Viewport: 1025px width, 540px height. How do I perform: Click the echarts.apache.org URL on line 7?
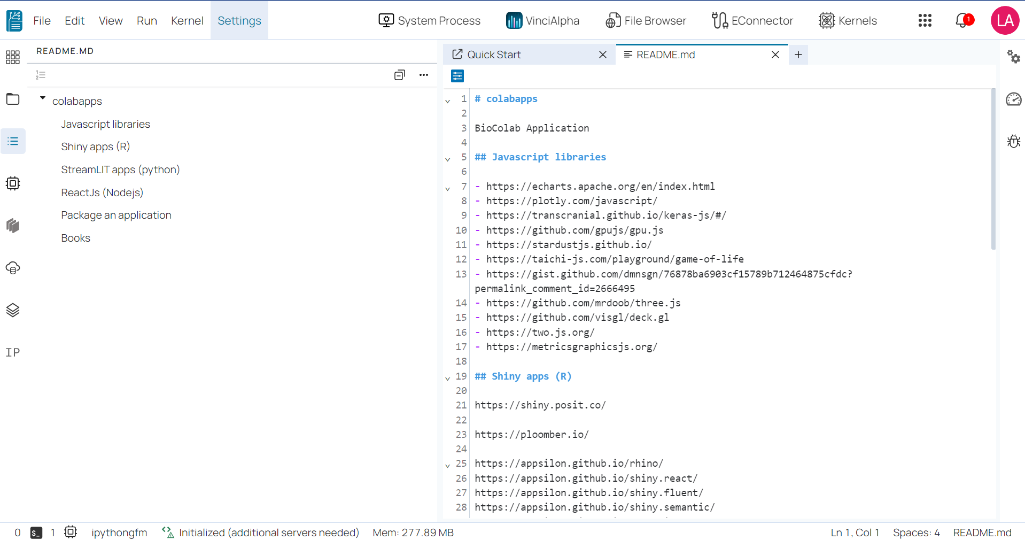[601, 186]
